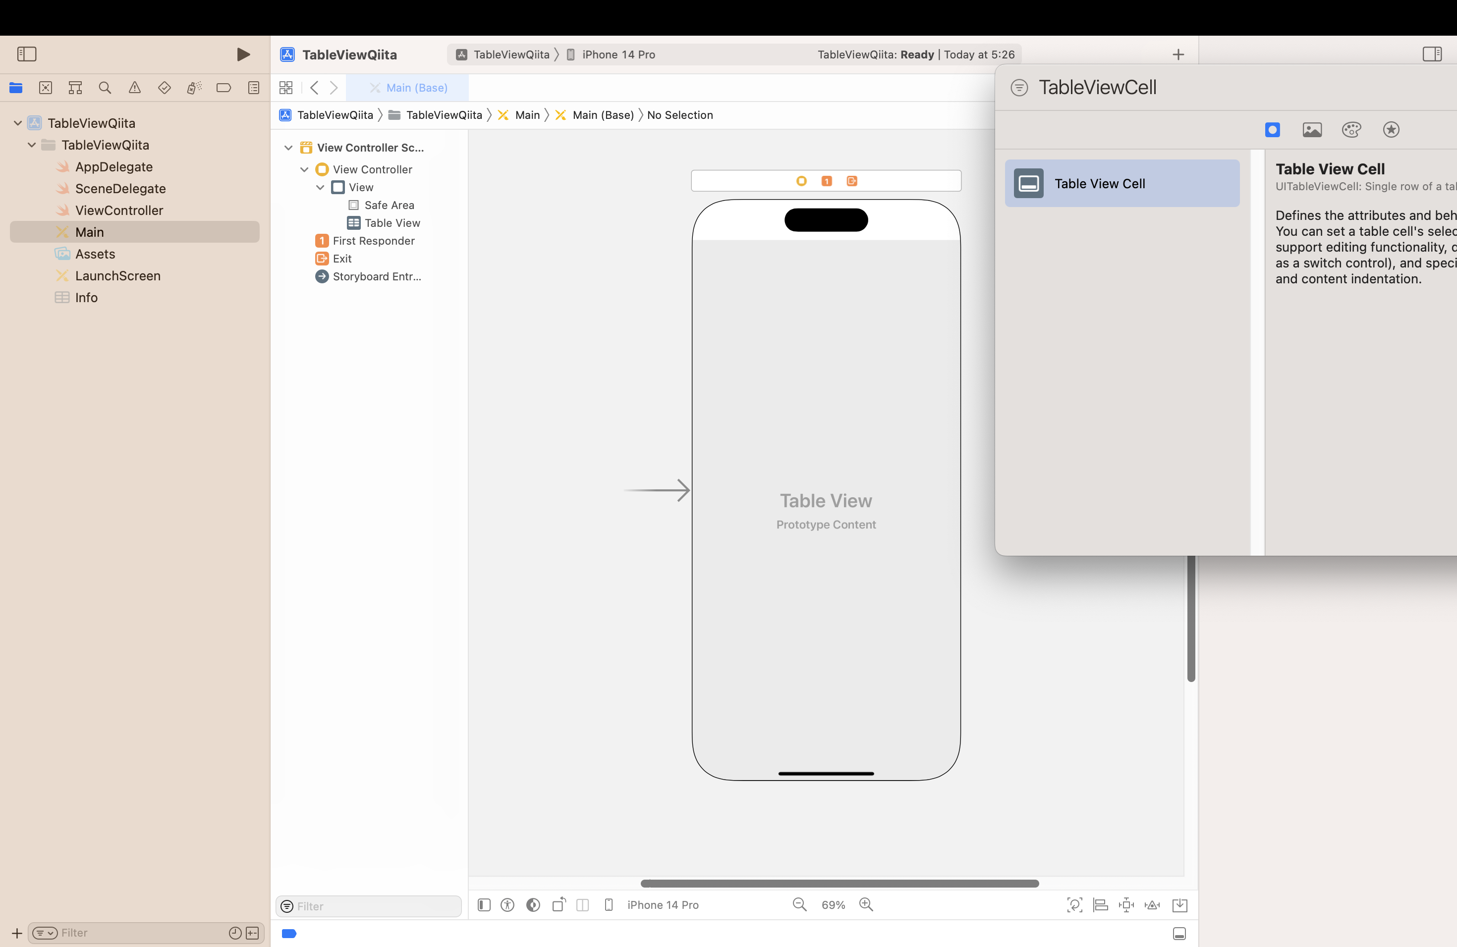
Task: Zoom in the storyboard canvas
Action: tap(866, 904)
